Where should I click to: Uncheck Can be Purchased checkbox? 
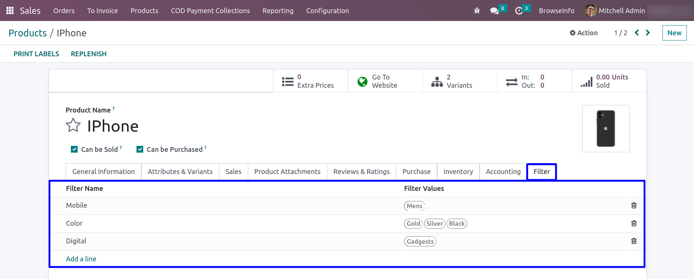click(x=140, y=149)
